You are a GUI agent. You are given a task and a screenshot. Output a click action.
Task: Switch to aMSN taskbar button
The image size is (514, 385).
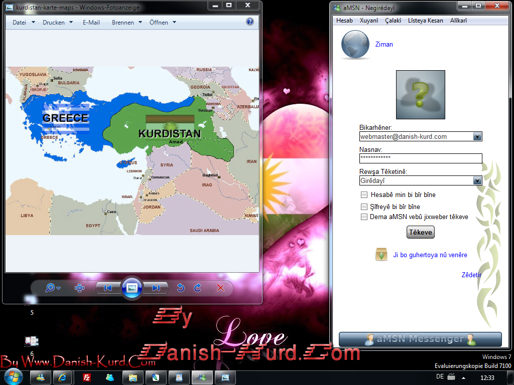202,378
